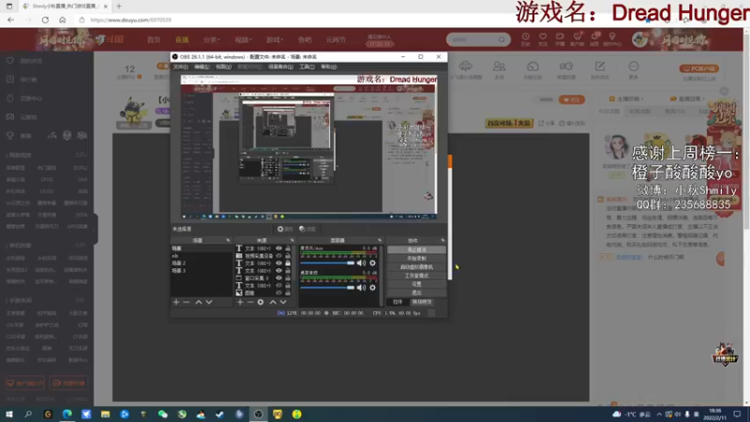Screen dimensions: 750x422
Task: Toggle visibility of 视频采集设备 source
Action: (278, 256)
